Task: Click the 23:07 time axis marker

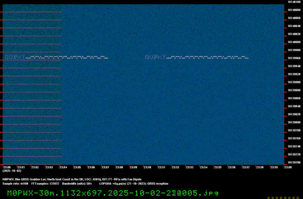Action: tap(105, 167)
